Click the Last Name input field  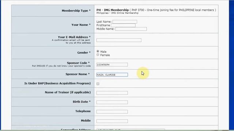pyautogui.click(x=125, y=22)
